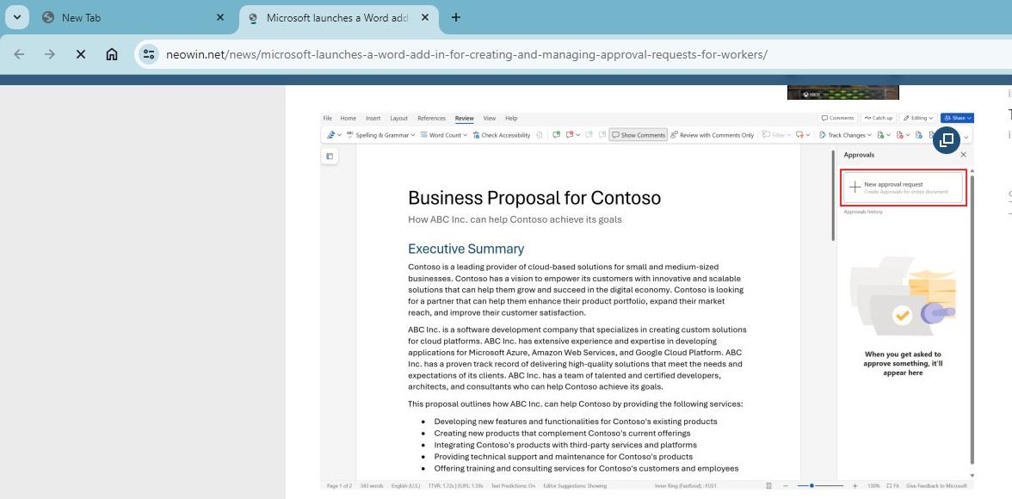Switch to the Home ribbon tab
Screen dimensions: 1012x499
pyautogui.click(x=348, y=118)
